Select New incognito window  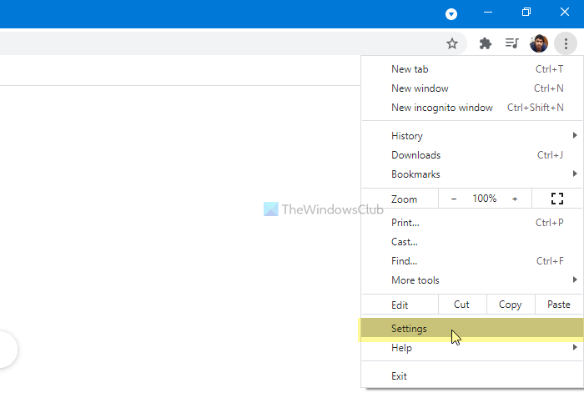pyautogui.click(x=442, y=108)
